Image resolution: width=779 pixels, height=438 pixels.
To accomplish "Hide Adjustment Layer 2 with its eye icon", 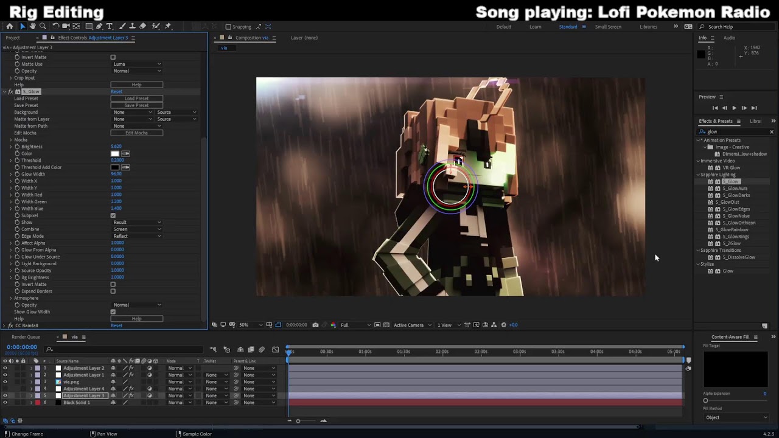I will [x=5, y=368].
